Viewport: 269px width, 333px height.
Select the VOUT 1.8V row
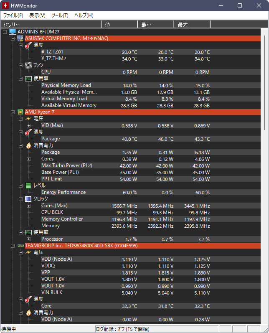tap(150, 279)
